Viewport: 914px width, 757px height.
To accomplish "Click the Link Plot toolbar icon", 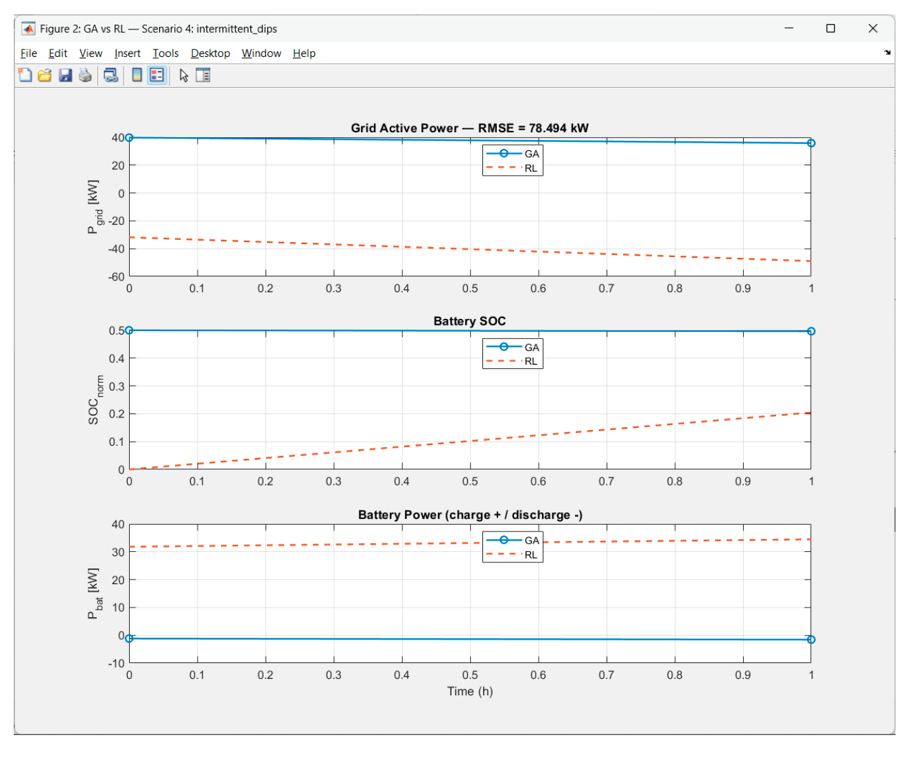I will 110,75.
